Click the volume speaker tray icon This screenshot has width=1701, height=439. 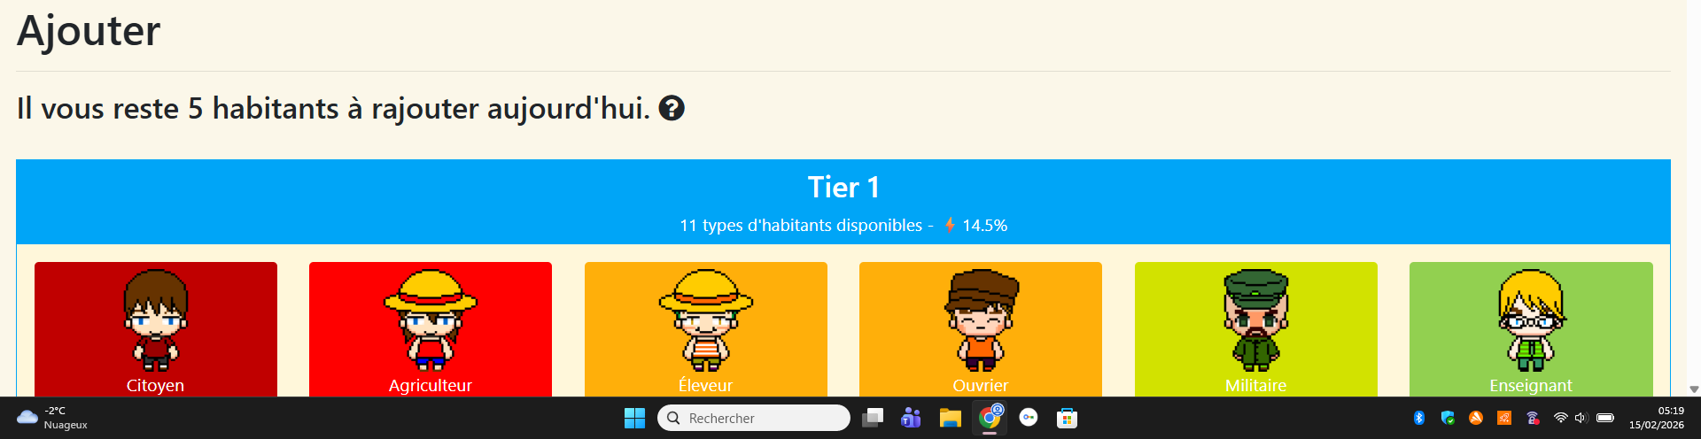point(1581,418)
